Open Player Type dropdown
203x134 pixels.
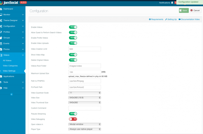(84, 129)
